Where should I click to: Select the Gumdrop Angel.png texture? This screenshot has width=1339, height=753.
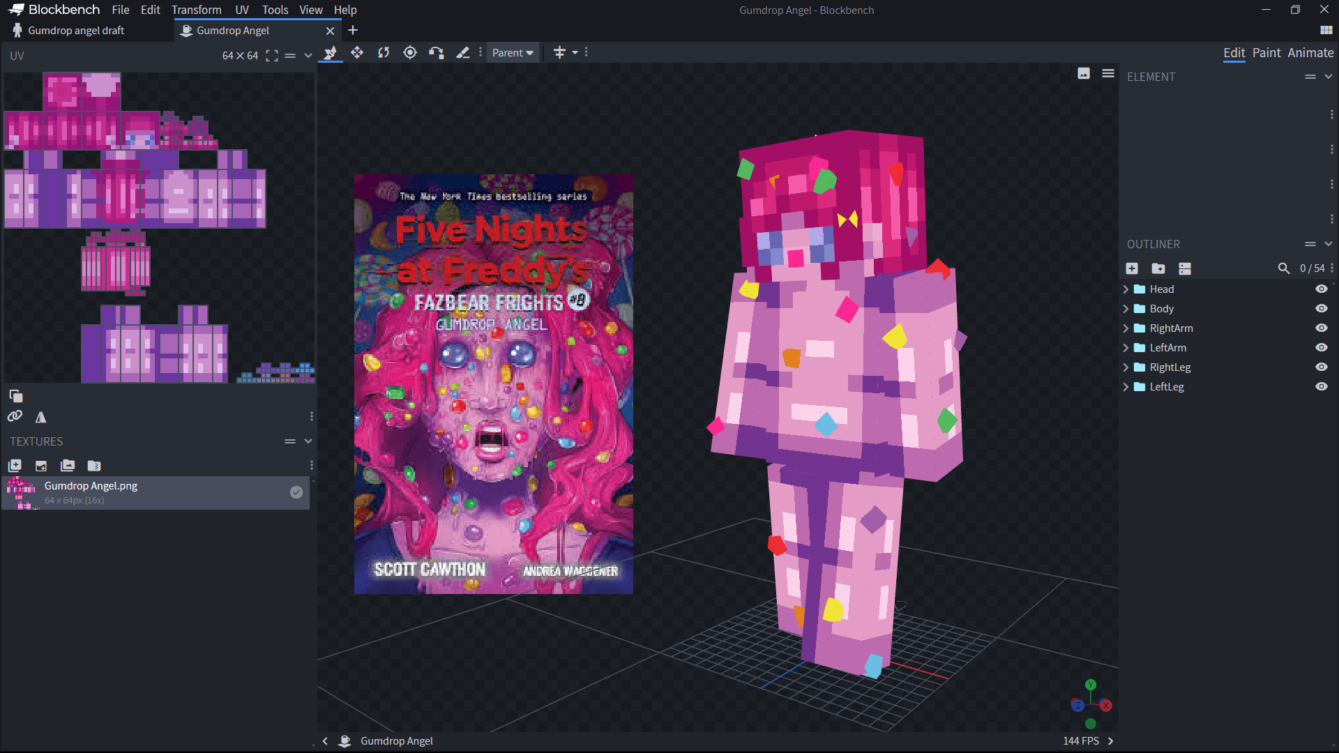click(x=156, y=492)
